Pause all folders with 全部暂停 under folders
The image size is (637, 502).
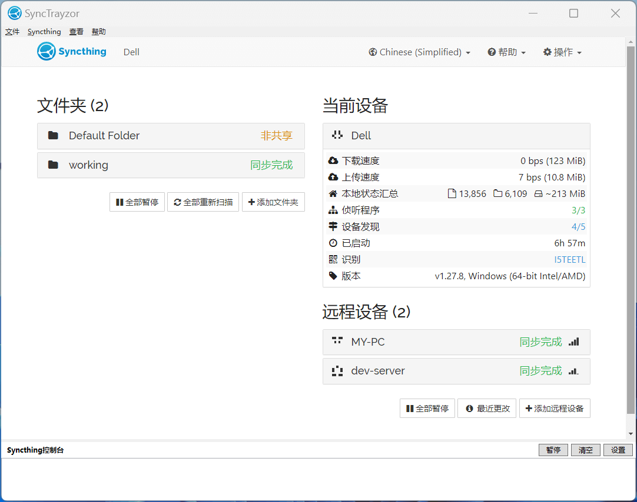coord(137,202)
